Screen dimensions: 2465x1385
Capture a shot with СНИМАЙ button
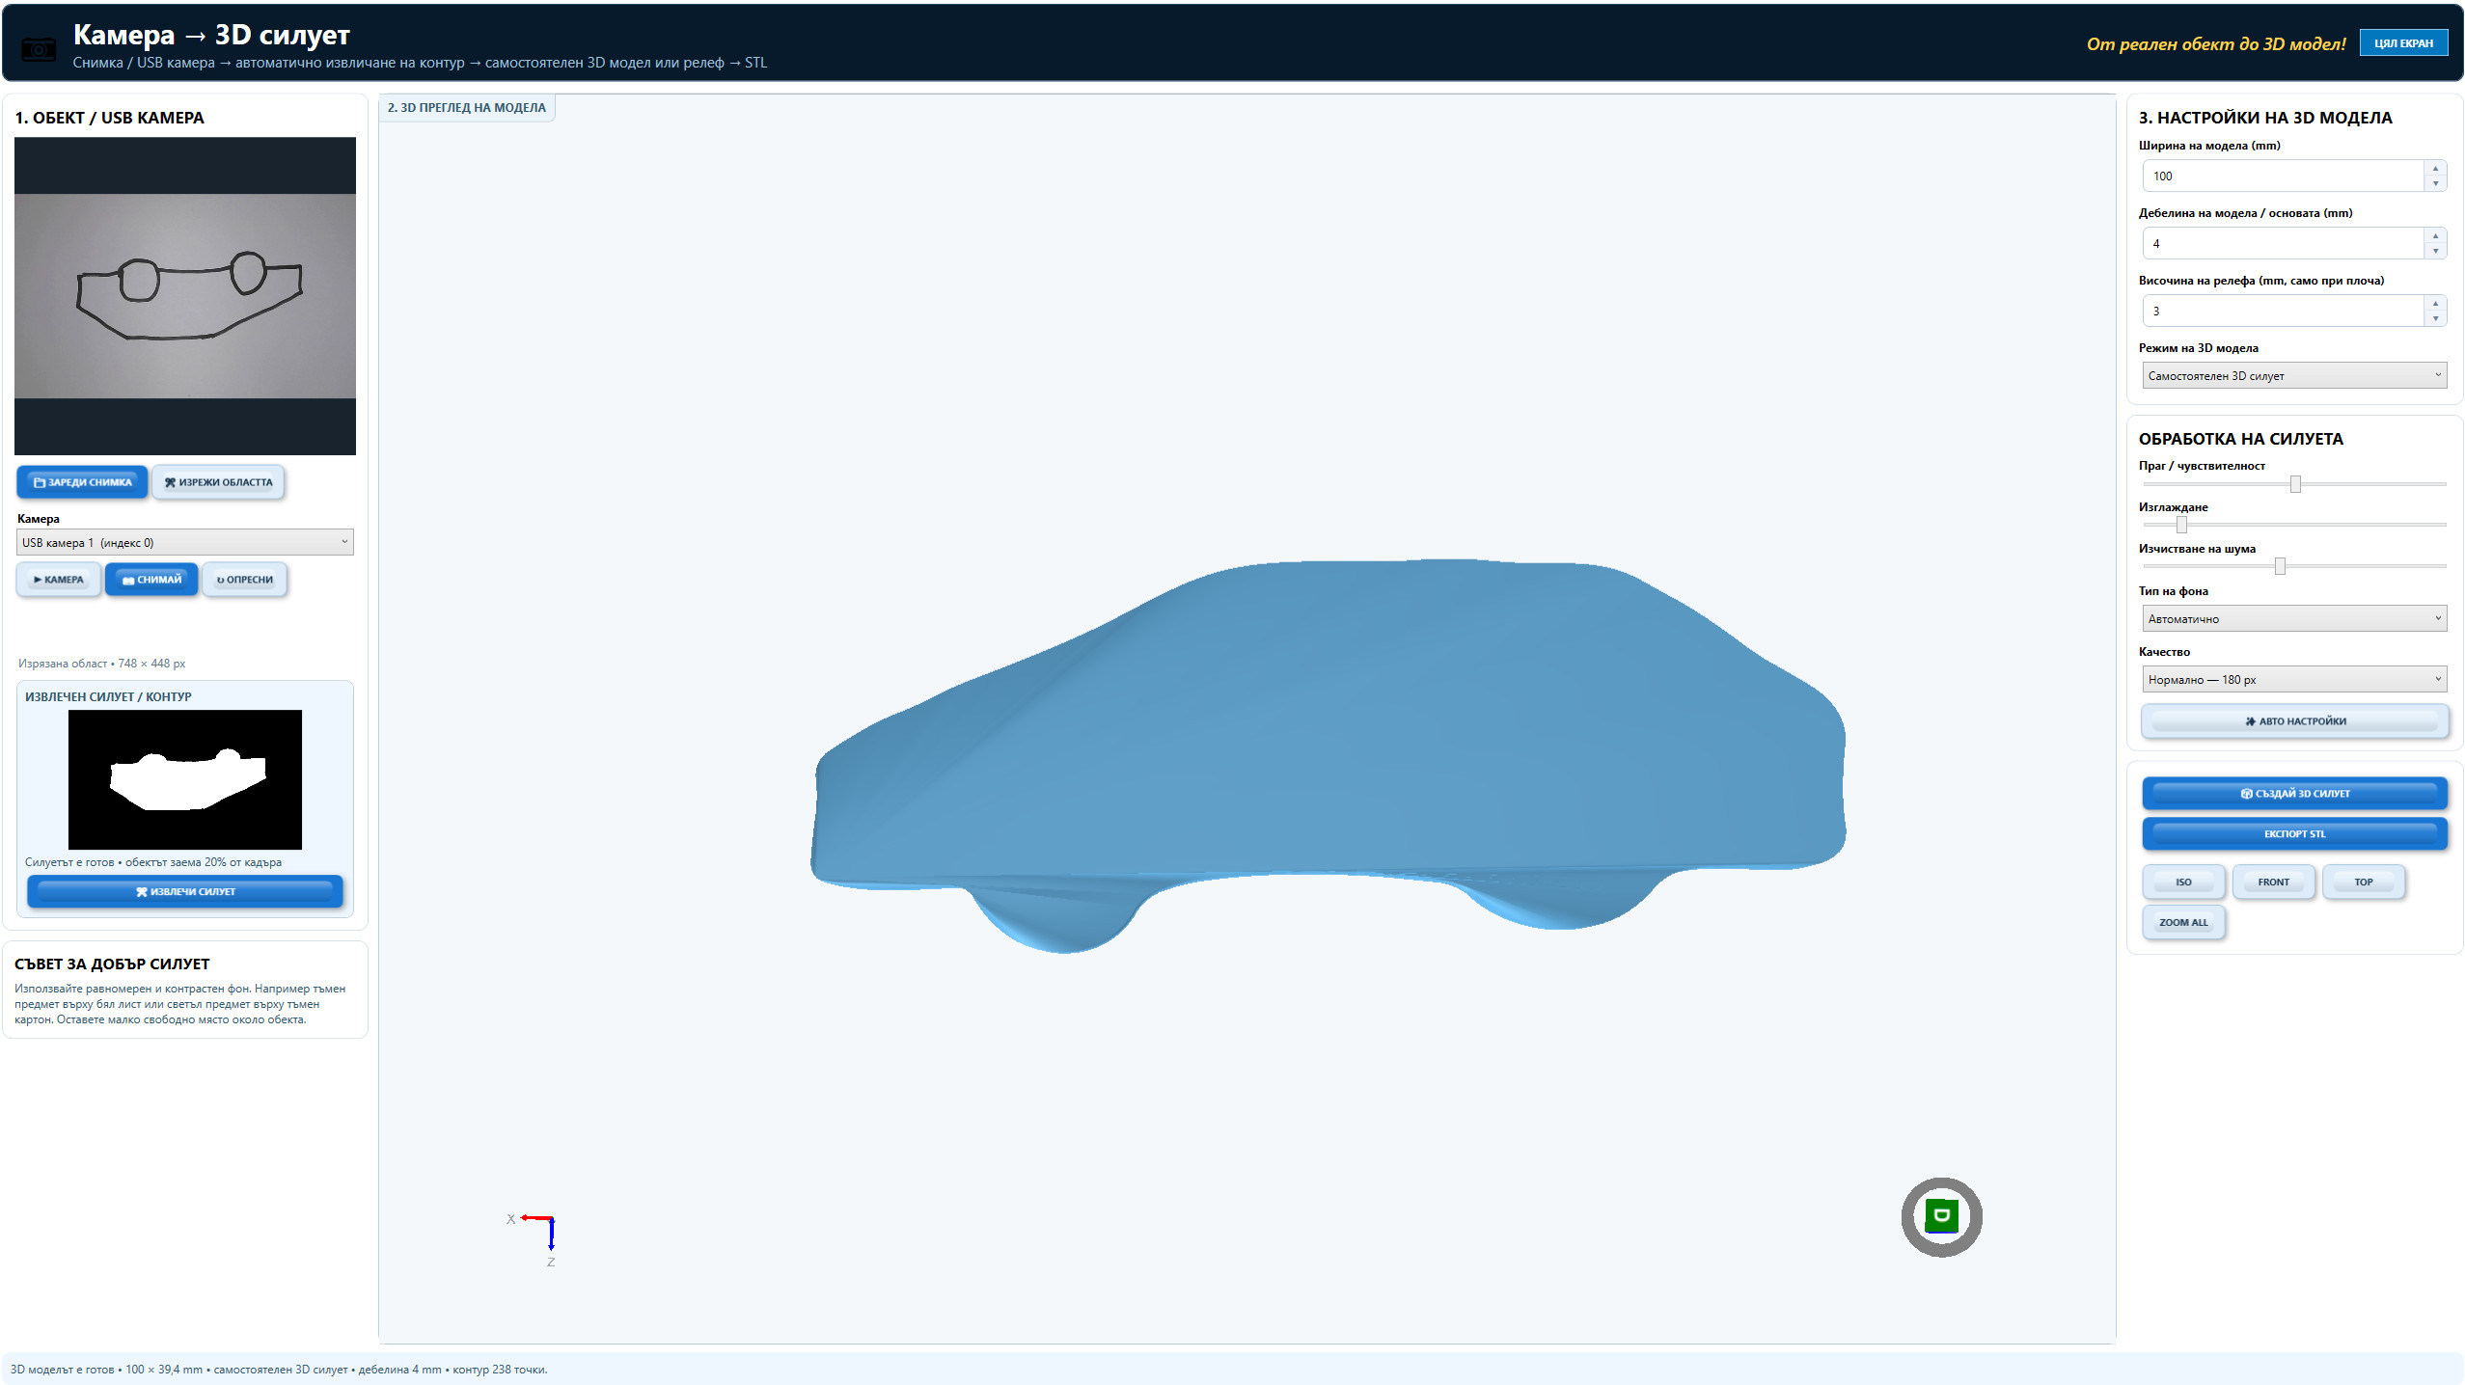[151, 580]
